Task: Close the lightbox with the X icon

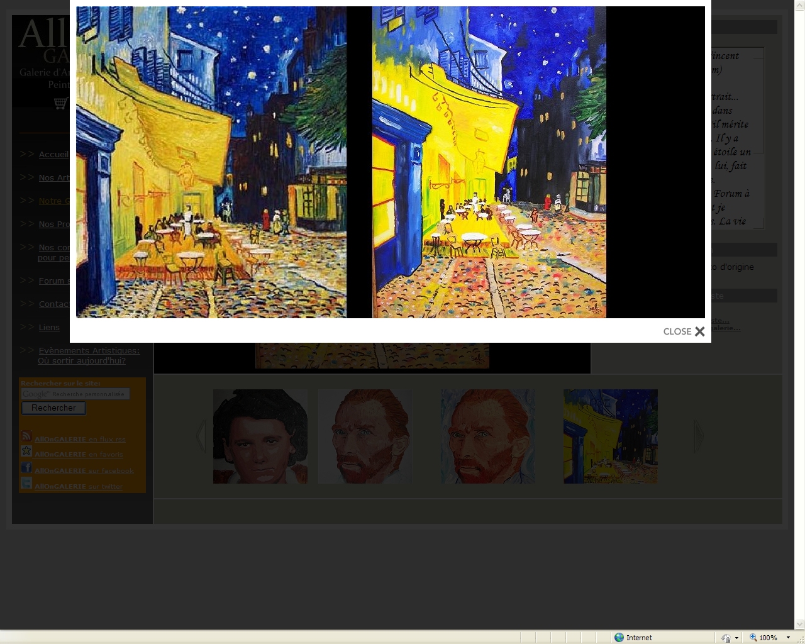Action: pos(699,331)
